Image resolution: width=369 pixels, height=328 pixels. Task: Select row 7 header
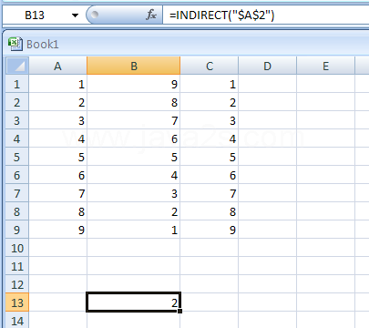click(x=17, y=193)
